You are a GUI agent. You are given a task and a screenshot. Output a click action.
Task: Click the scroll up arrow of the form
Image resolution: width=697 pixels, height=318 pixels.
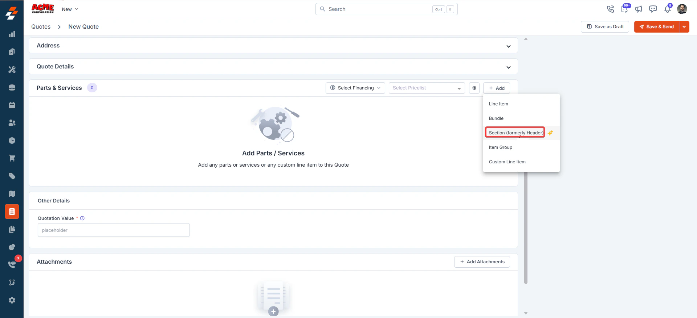[x=526, y=39]
